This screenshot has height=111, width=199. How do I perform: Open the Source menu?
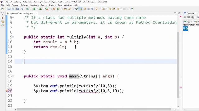15,5
